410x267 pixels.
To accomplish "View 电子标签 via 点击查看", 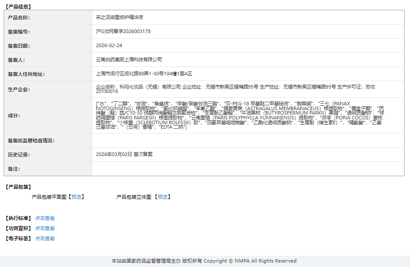I will [x=45, y=238].
